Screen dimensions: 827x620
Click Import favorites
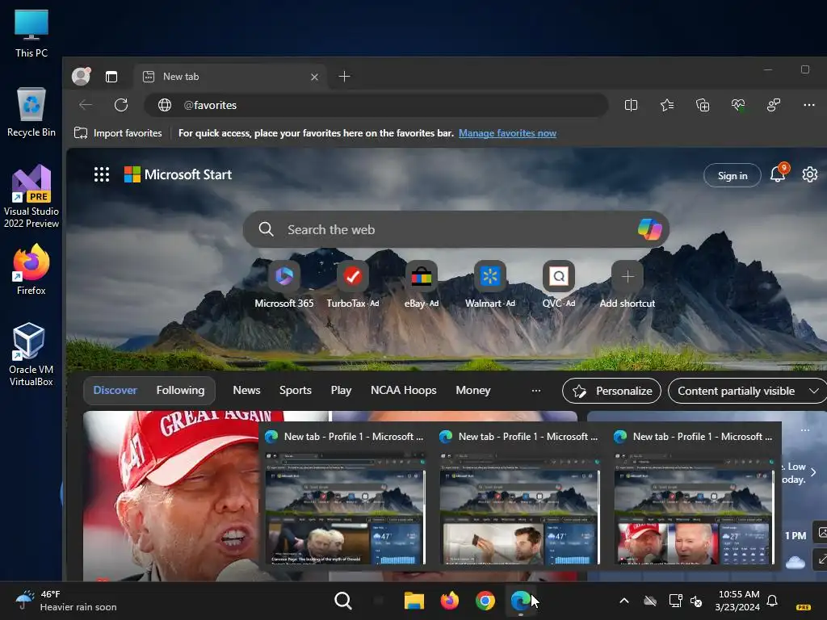[118, 133]
